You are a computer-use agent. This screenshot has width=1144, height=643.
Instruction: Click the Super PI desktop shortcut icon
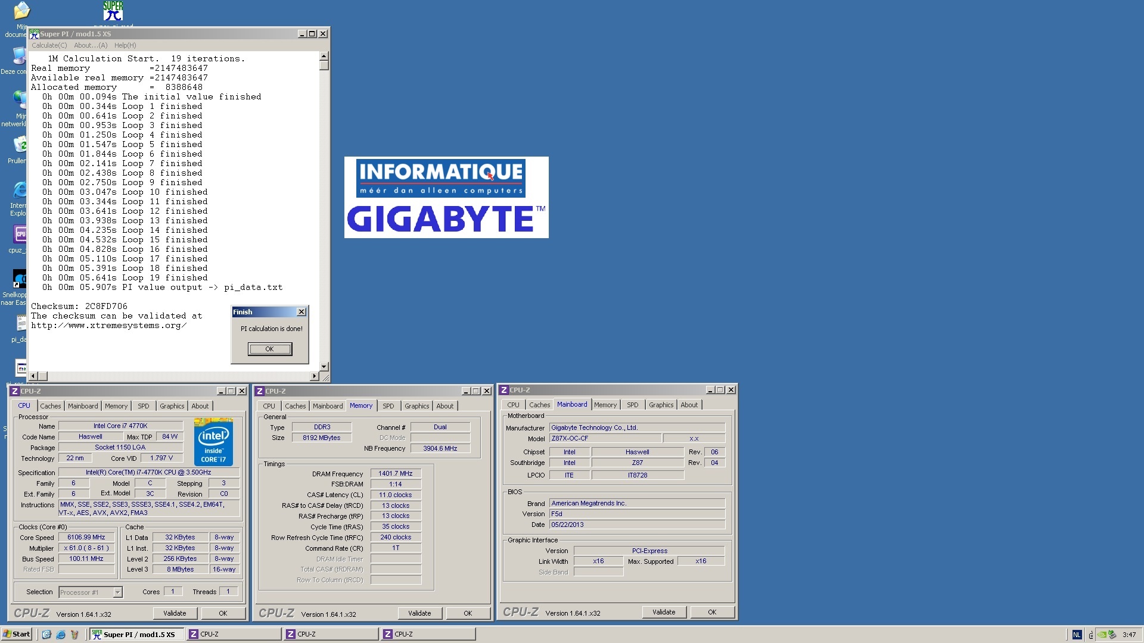pos(113,11)
